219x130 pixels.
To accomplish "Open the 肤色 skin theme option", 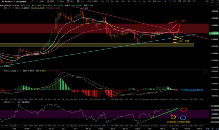I will pyautogui.click(x=61, y=1).
